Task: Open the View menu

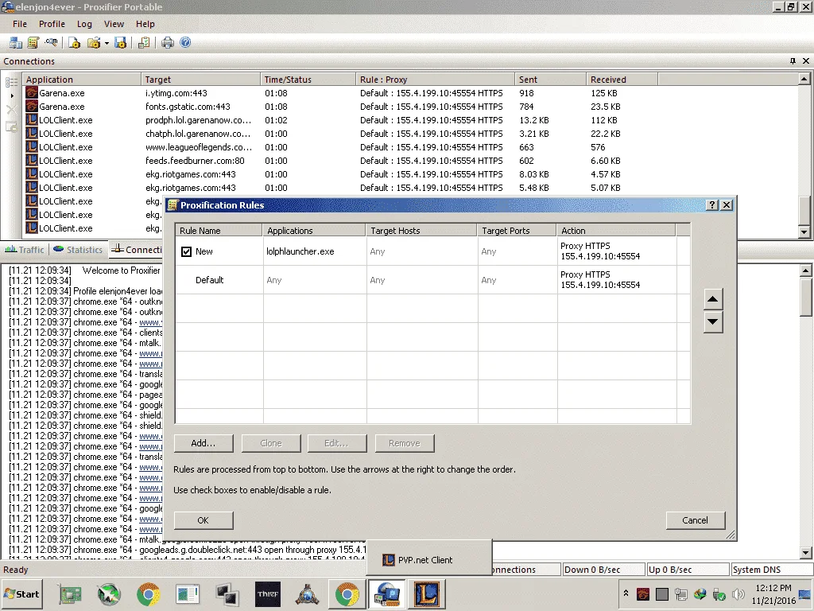Action: 114,24
